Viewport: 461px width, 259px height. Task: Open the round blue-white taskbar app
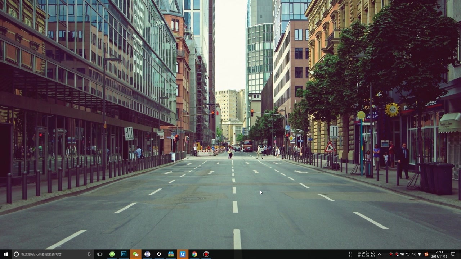click(x=147, y=254)
